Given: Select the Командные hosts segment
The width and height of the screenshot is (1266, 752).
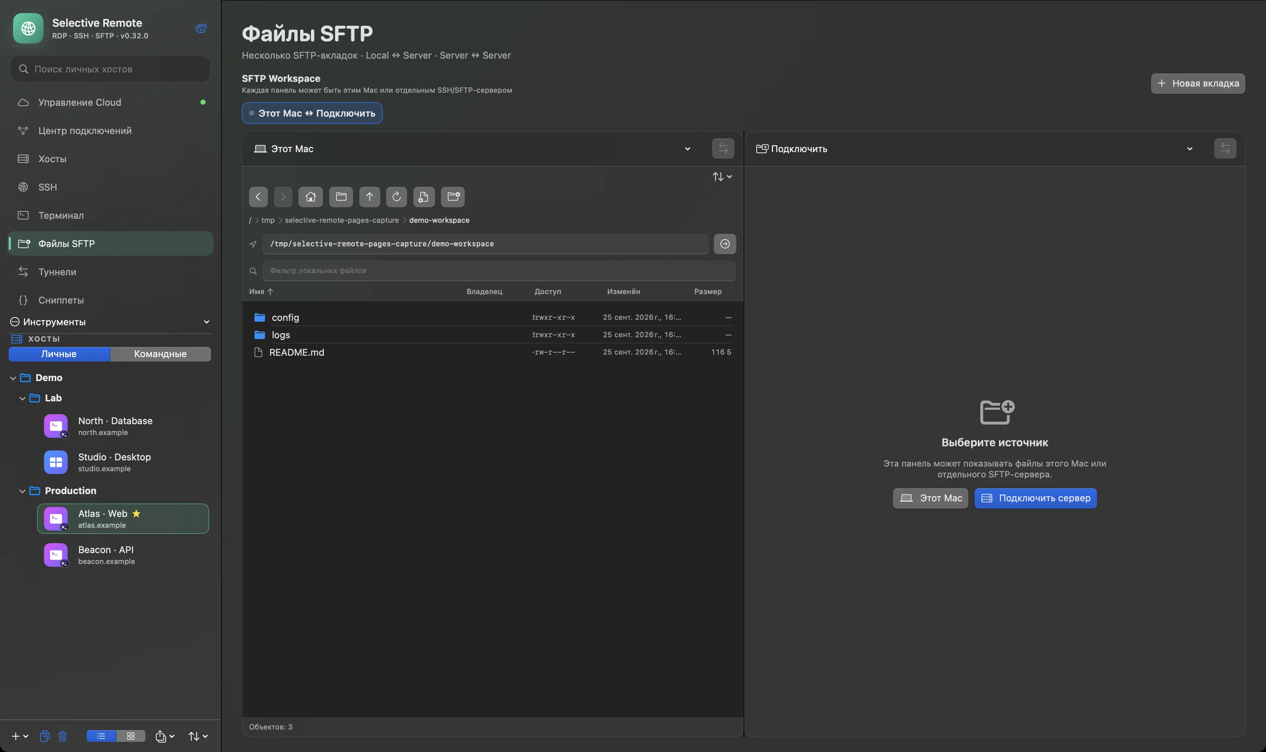Looking at the screenshot, I should point(160,354).
